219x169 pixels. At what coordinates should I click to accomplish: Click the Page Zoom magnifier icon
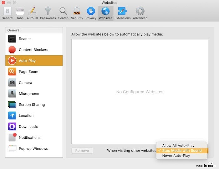(12, 72)
